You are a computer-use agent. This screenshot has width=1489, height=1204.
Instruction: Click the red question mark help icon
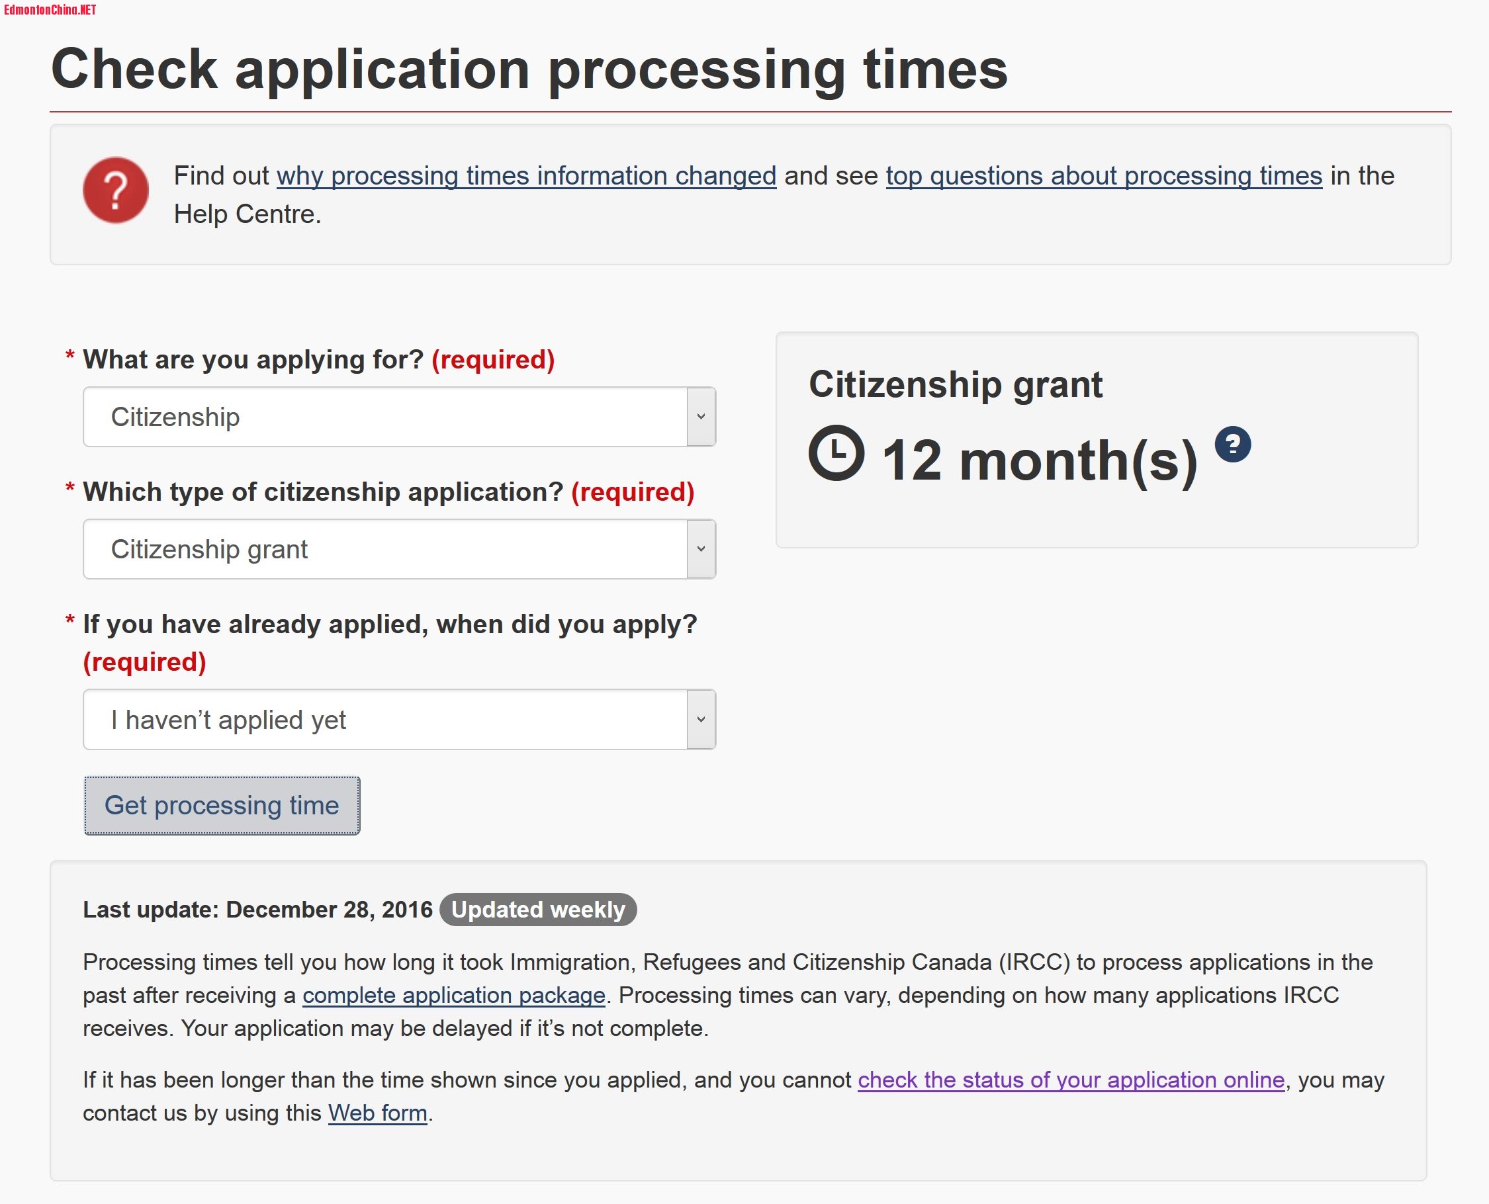(x=115, y=190)
